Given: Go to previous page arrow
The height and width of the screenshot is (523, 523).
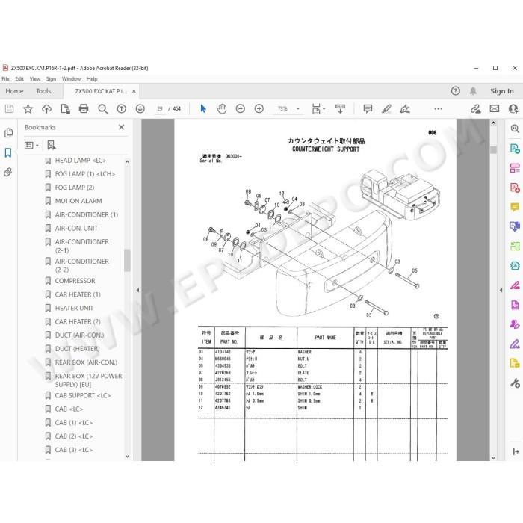Looking at the screenshot, I should (x=121, y=109).
